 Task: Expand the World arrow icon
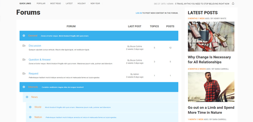point(30,107)
